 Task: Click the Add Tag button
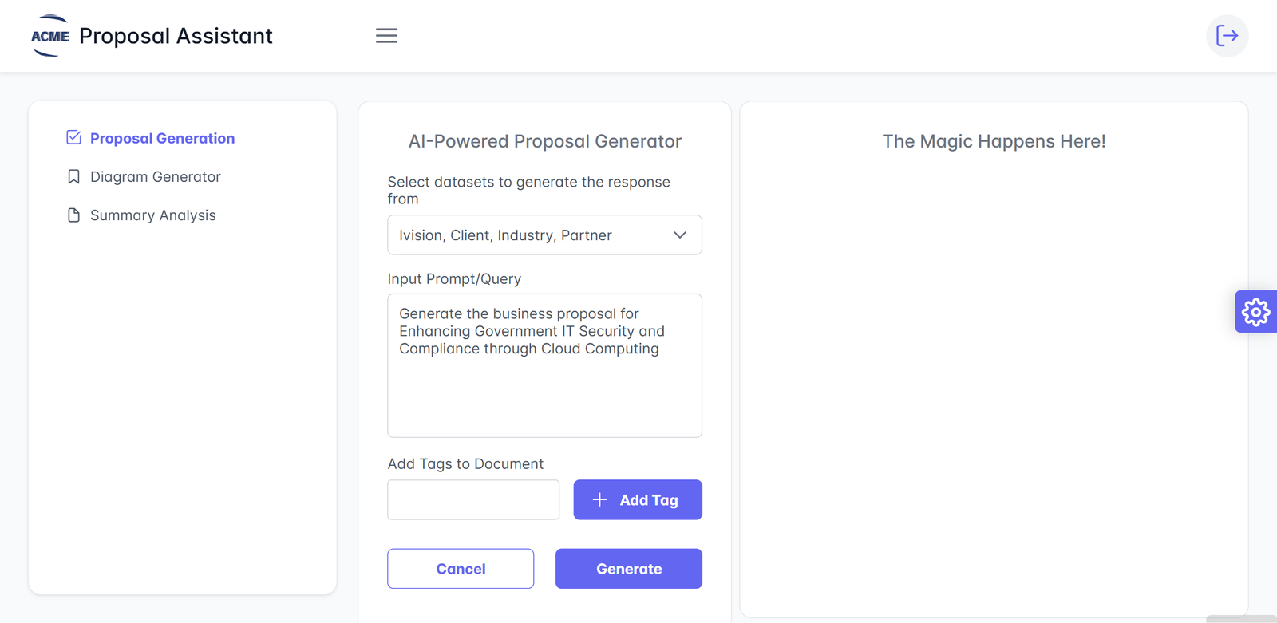point(637,499)
